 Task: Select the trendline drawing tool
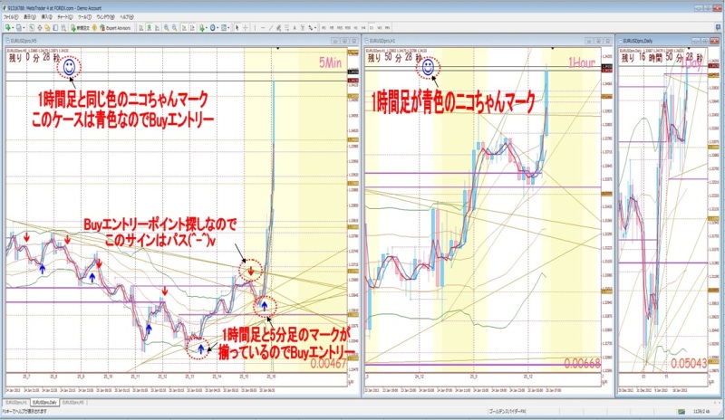point(270,28)
